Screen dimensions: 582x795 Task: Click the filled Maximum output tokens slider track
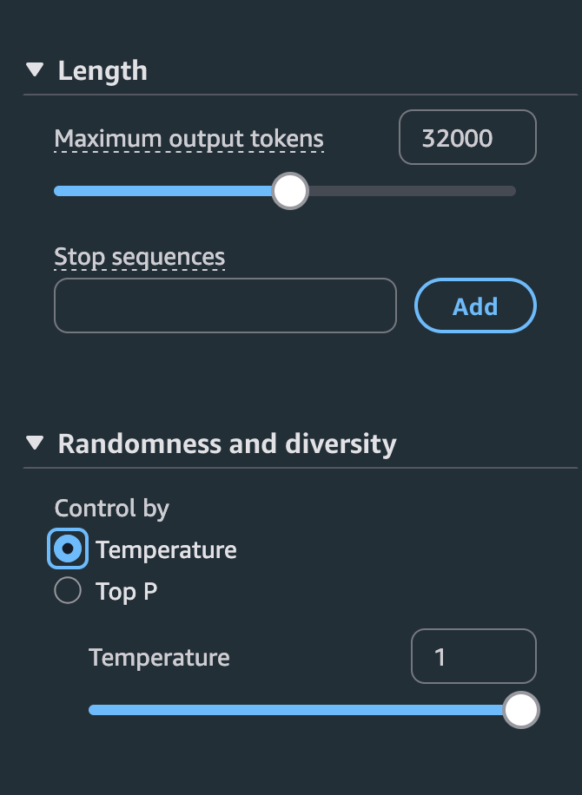(x=163, y=191)
